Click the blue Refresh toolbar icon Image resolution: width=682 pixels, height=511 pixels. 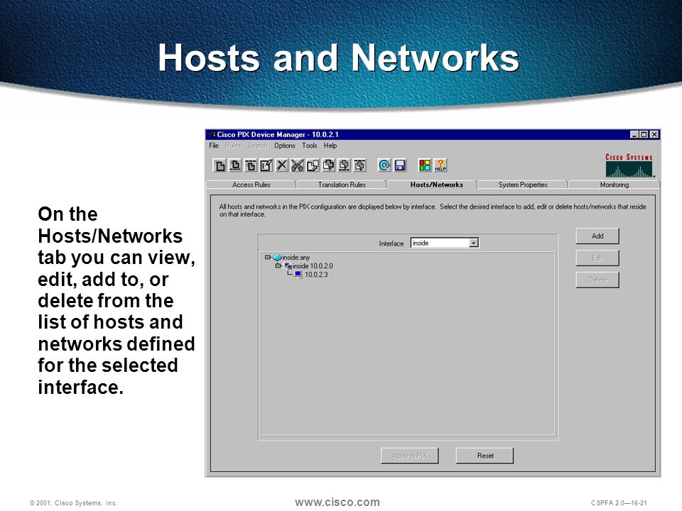click(384, 165)
